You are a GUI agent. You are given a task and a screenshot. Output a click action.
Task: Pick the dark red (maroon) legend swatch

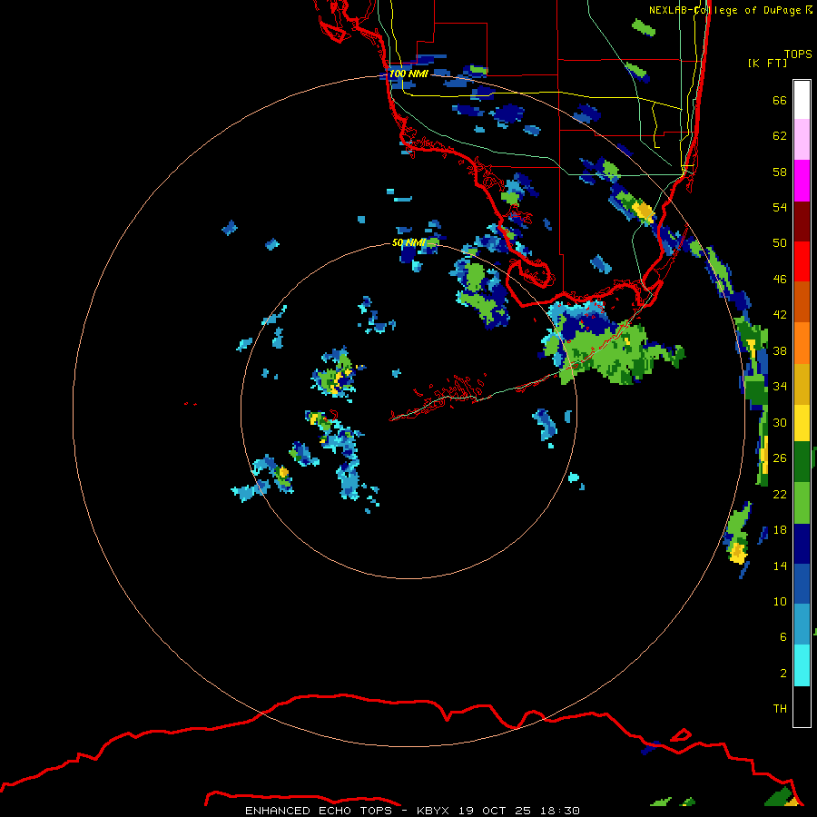coord(802,221)
